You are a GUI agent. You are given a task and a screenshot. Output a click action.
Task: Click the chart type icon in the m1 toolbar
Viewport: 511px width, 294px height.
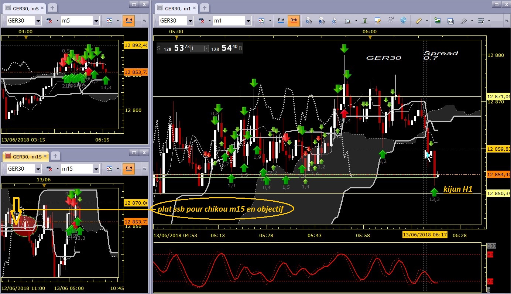[262, 21]
